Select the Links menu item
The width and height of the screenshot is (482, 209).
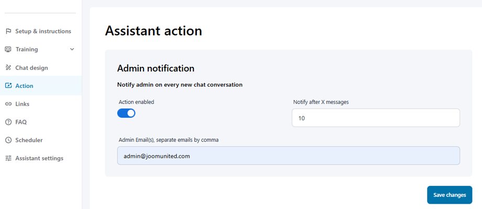pyautogui.click(x=23, y=104)
